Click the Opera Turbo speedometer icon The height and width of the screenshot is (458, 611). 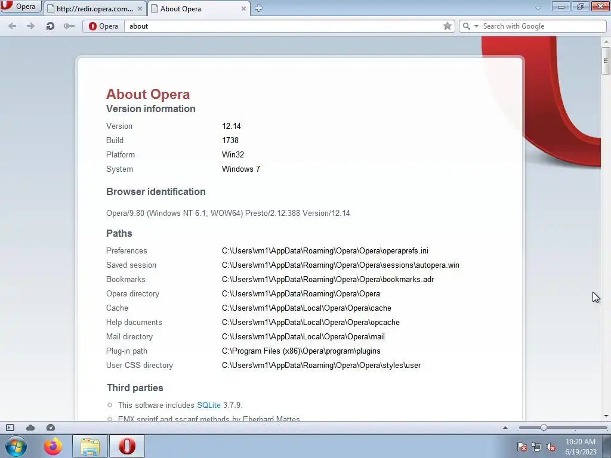(x=51, y=428)
